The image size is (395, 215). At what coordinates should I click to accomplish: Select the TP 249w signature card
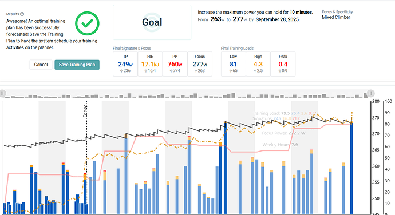click(x=125, y=64)
